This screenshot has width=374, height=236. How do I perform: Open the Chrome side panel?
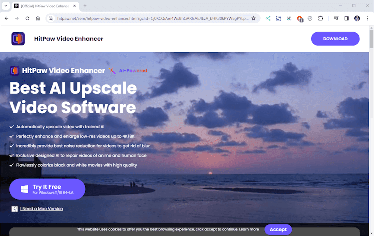[x=347, y=18]
